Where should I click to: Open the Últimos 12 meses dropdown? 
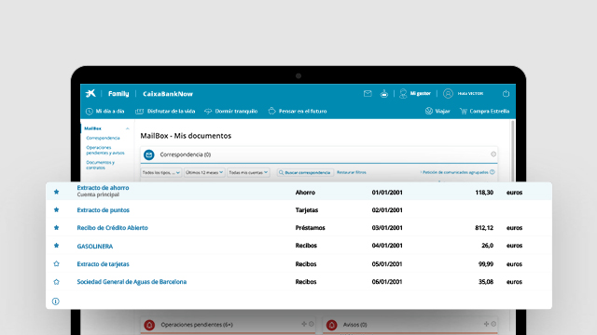(x=204, y=172)
